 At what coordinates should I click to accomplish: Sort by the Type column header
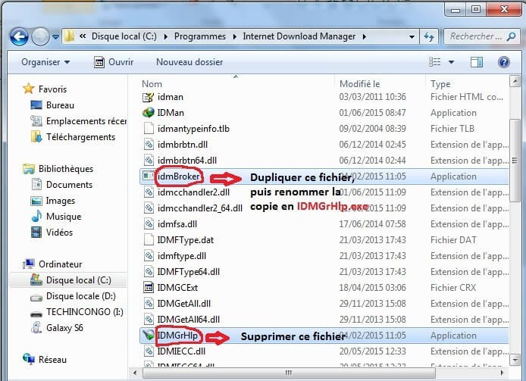440,84
